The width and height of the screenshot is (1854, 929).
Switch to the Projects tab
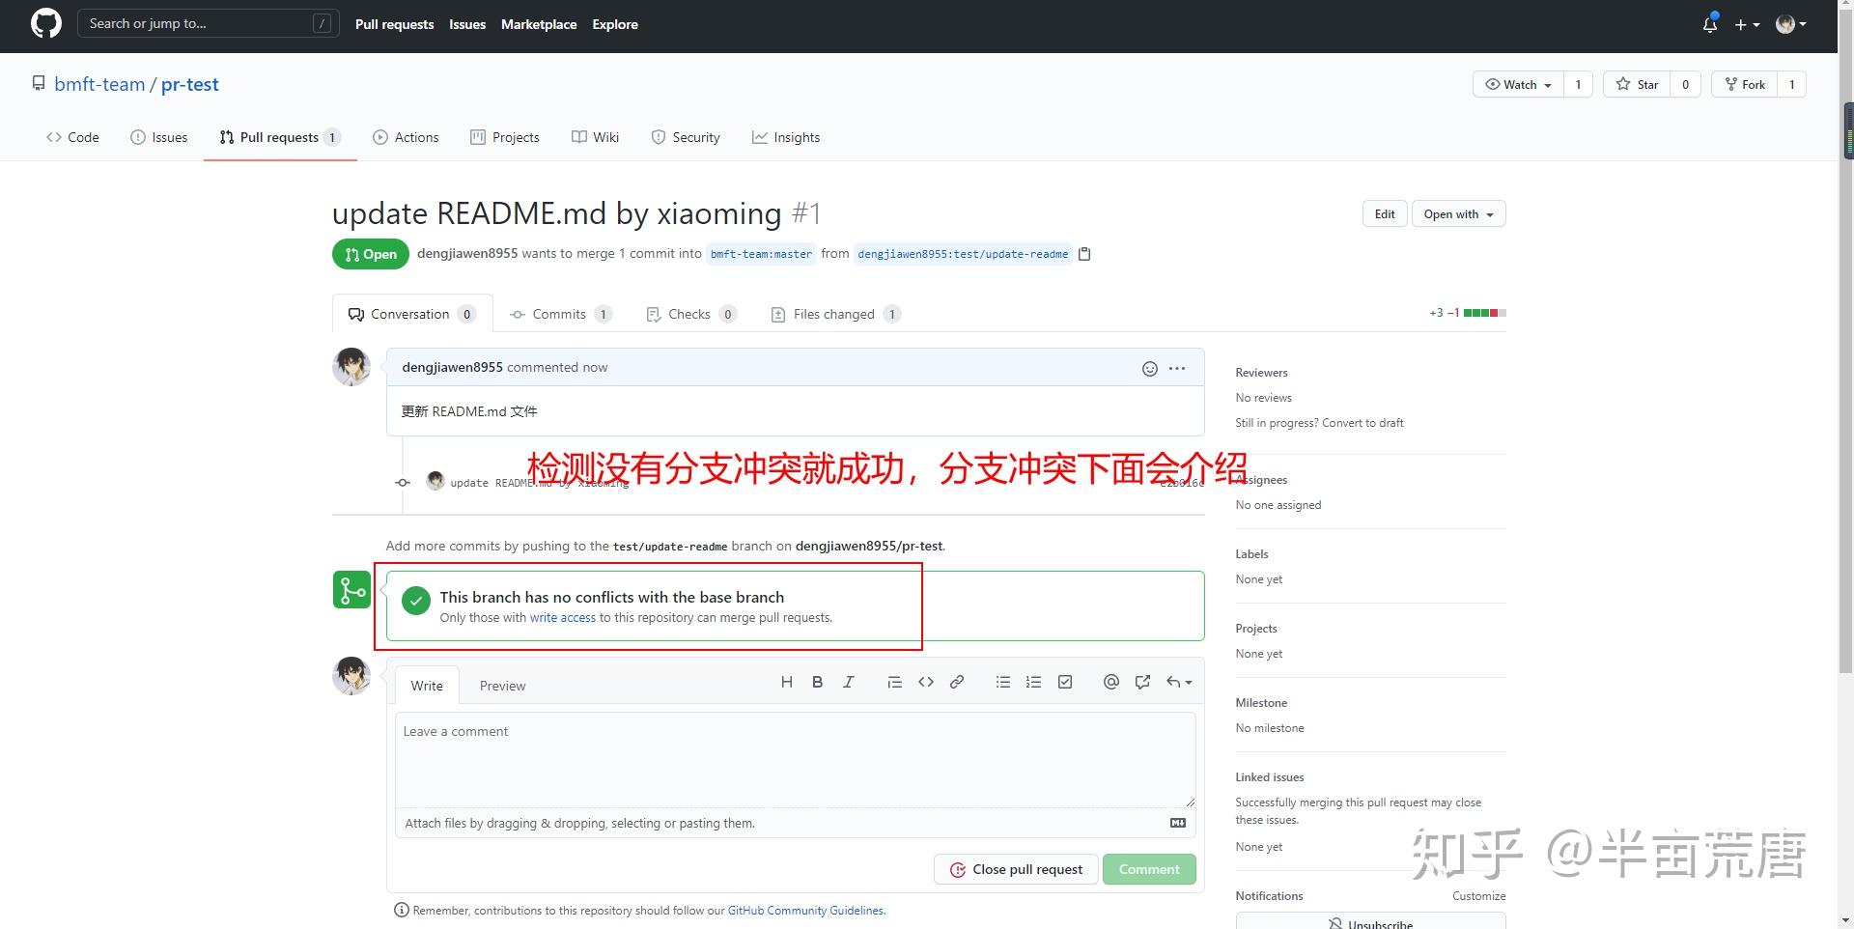pyautogui.click(x=505, y=137)
